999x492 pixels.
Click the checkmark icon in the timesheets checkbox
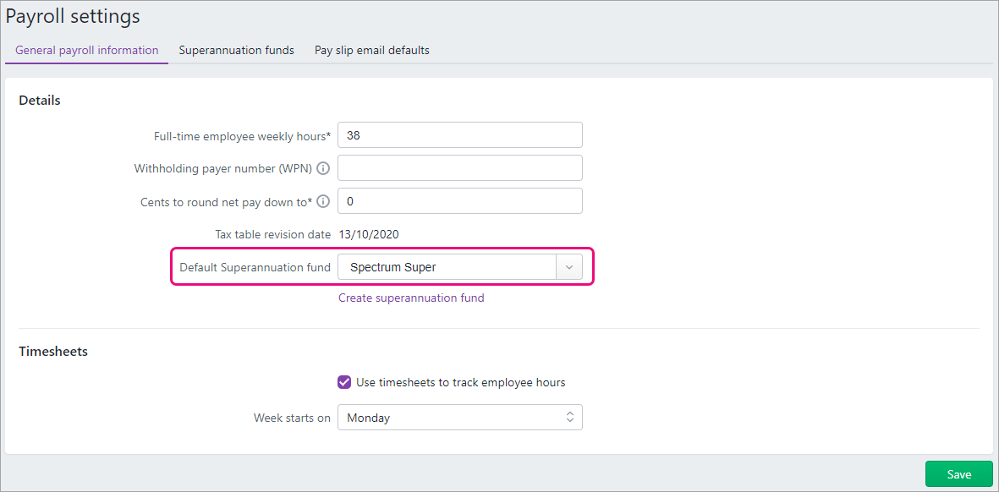343,382
